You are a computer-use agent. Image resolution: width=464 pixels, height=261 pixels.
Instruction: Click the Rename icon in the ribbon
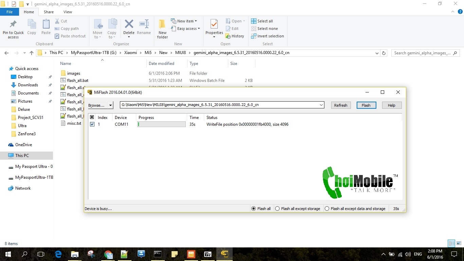click(144, 24)
